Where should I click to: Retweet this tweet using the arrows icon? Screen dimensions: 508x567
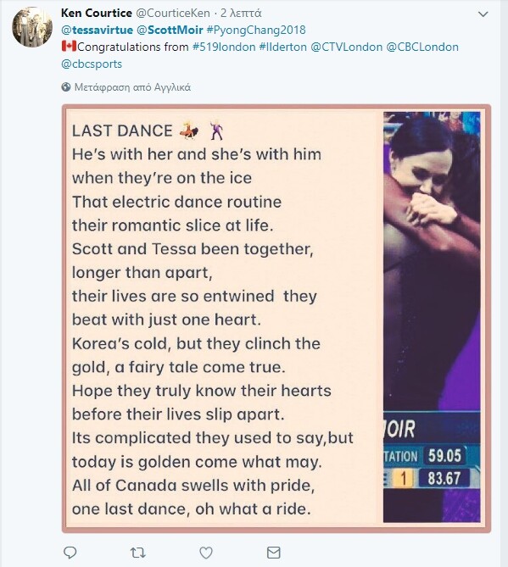[138, 553]
